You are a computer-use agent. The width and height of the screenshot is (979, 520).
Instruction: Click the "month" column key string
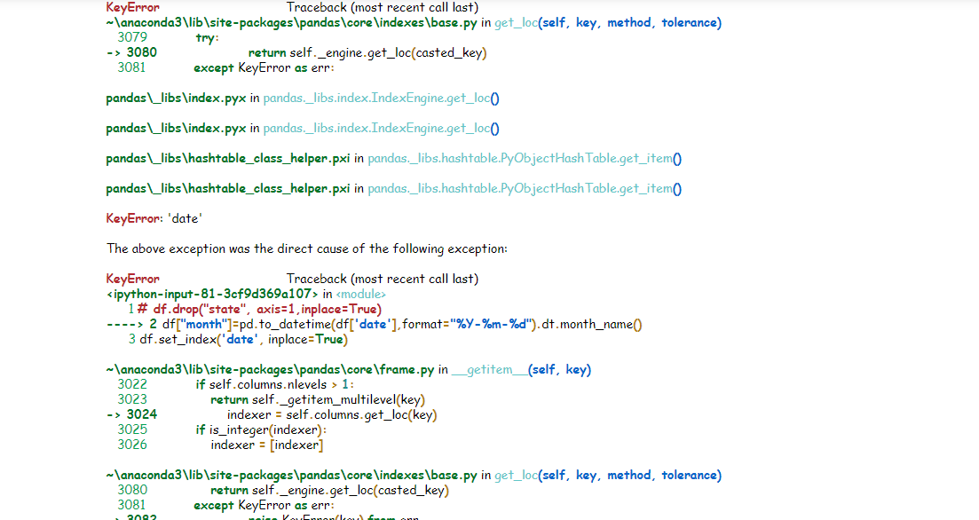[204, 324]
